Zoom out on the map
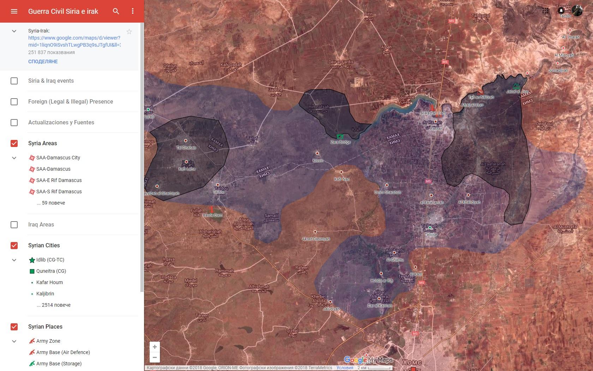The height and width of the screenshot is (371, 593). (155, 357)
